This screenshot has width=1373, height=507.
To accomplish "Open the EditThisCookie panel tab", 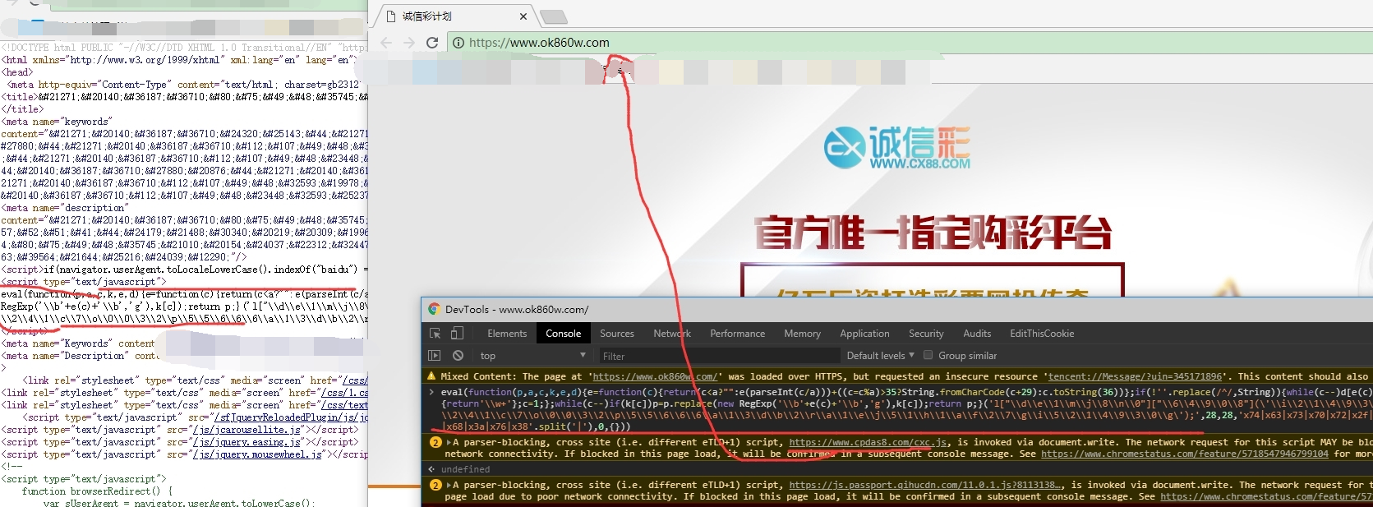I will tap(1041, 334).
